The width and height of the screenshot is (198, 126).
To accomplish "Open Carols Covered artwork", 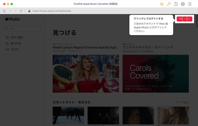I will (x=156, y=74).
